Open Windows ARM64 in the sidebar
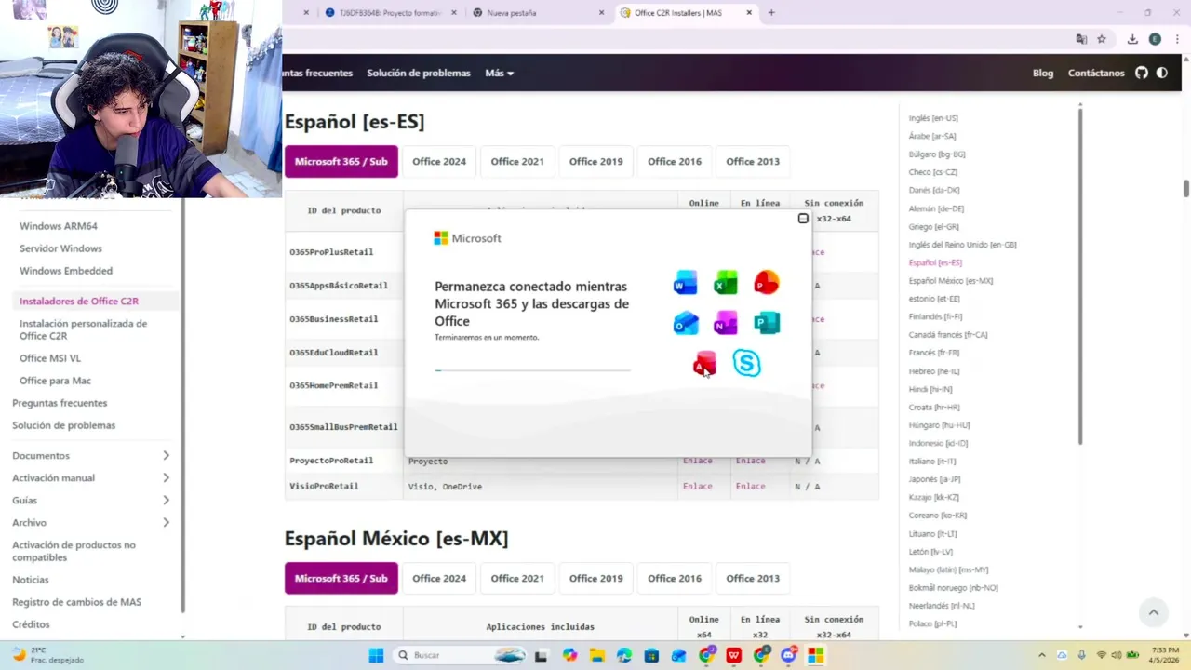Viewport: 1191px width, 670px height. pyautogui.click(x=59, y=226)
